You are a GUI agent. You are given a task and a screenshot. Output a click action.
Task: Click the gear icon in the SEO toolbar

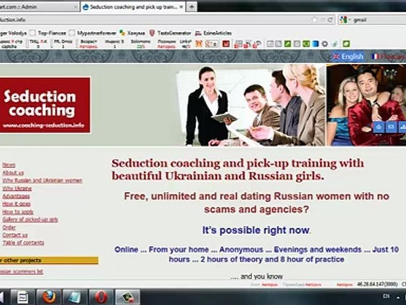(x=325, y=44)
